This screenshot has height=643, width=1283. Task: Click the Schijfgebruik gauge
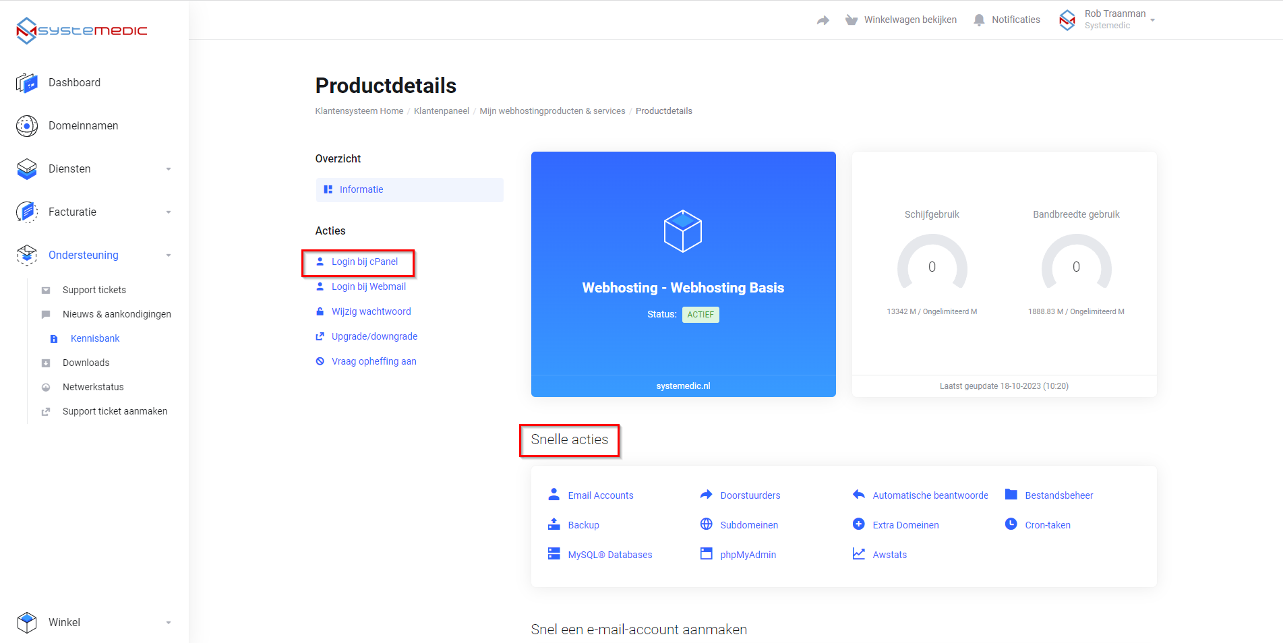click(x=932, y=262)
